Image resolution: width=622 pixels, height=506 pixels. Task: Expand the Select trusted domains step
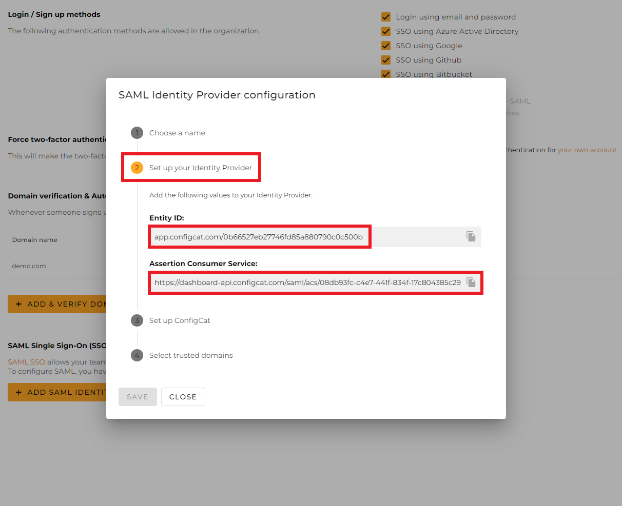[x=190, y=355]
